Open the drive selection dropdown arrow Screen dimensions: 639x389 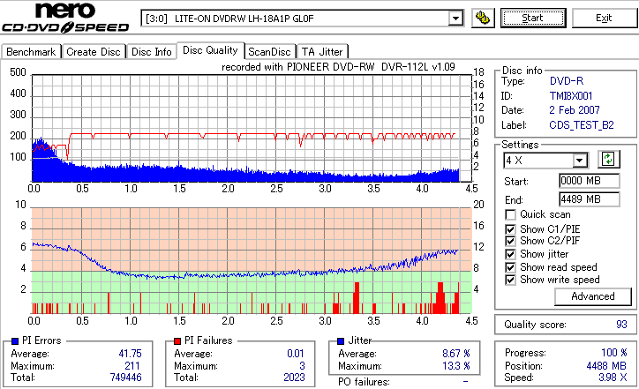coord(455,19)
